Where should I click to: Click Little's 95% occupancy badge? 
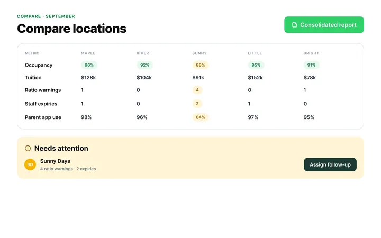pyautogui.click(x=256, y=65)
